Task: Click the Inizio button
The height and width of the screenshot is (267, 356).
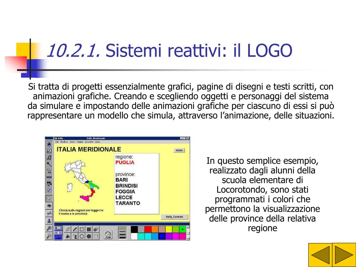Action: pyautogui.click(x=179, y=150)
